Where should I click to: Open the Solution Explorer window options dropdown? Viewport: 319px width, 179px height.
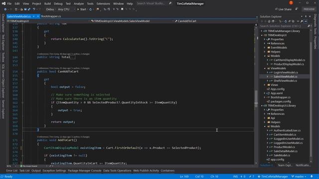(302, 16)
